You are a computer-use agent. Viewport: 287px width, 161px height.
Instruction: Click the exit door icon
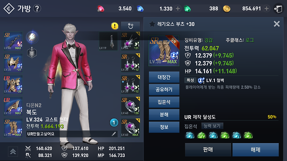click(x=278, y=9)
